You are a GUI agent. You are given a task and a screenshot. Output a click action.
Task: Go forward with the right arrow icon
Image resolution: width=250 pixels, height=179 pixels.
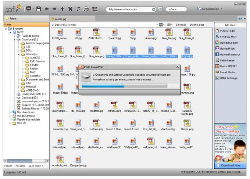[x=54, y=9]
